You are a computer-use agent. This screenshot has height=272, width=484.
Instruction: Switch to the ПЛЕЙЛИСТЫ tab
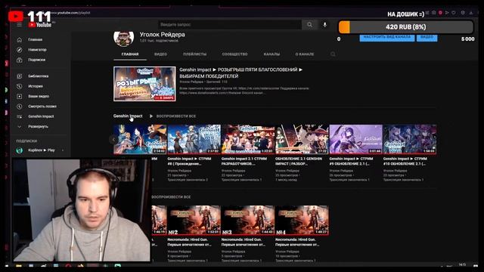(195, 54)
